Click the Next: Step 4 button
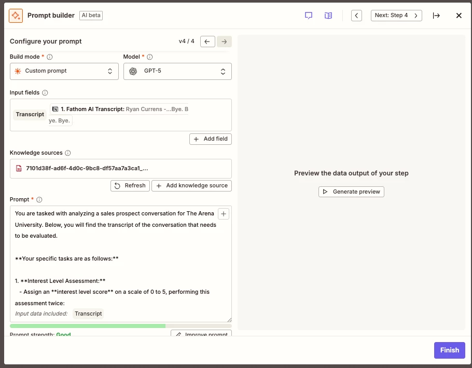The width and height of the screenshot is (472, 368). [396, 16]
